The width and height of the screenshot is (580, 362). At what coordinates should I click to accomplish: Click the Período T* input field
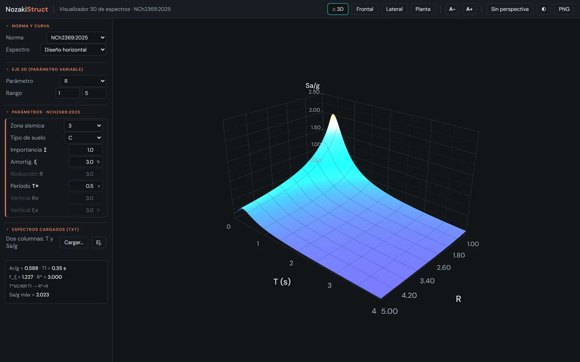tap(86, 186)
